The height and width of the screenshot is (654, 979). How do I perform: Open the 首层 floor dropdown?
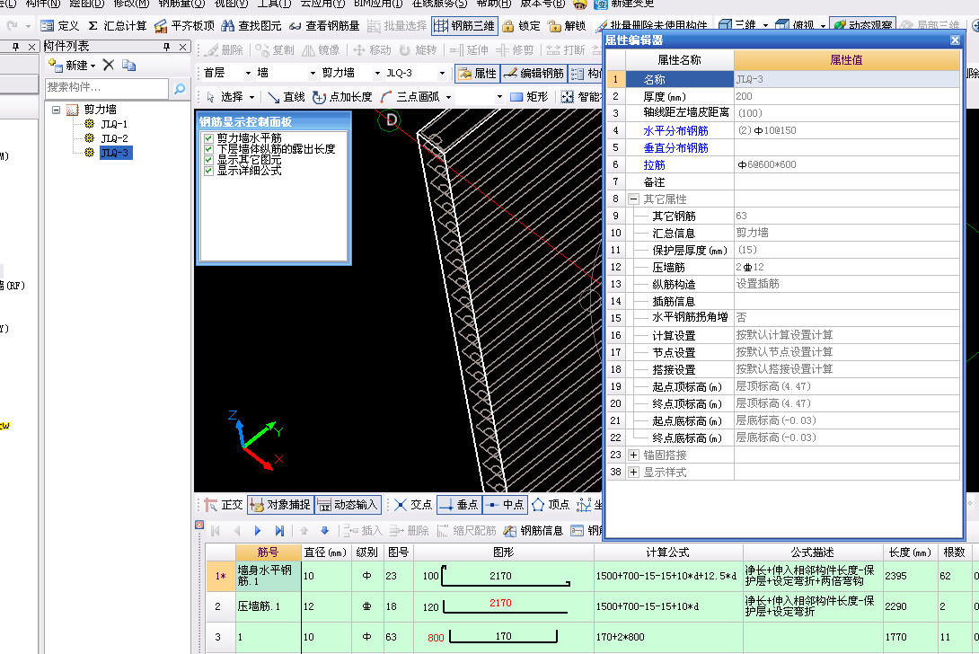(x=248, y=74)
